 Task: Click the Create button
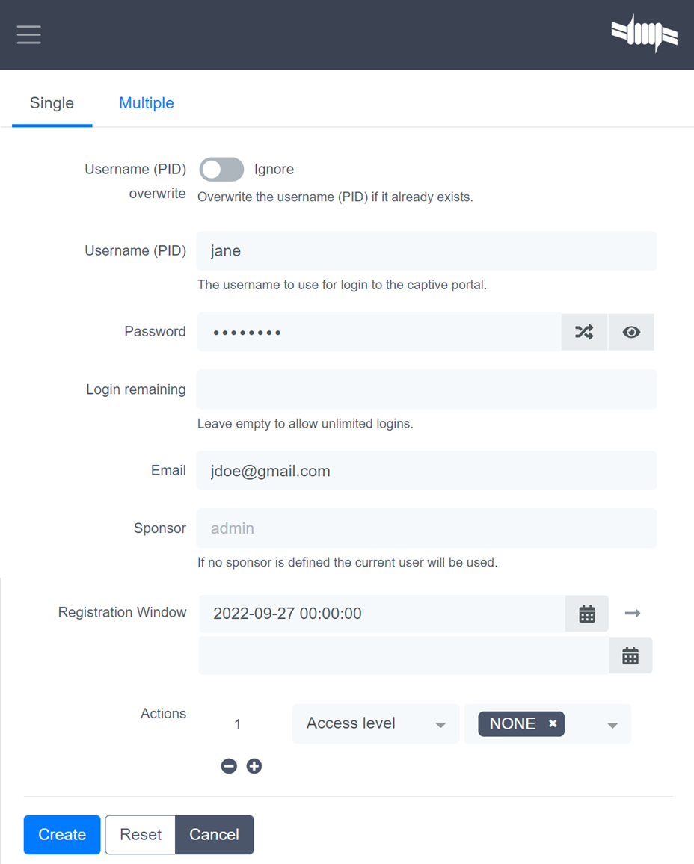(x=62, y=834)
